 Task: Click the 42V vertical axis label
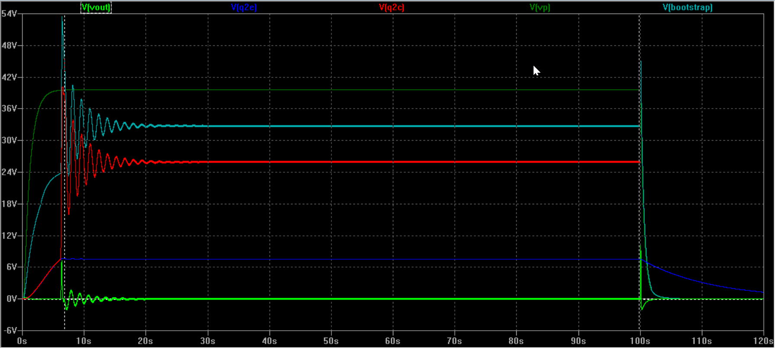tap(9, 77)
